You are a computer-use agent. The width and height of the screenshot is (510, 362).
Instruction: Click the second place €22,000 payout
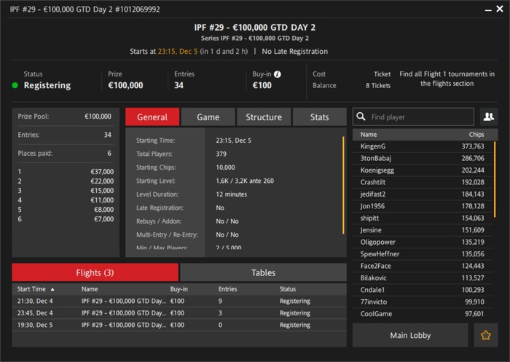(x=102, y=181)
